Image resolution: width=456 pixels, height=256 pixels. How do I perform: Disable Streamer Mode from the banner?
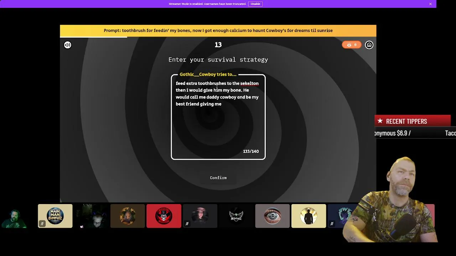pos(255,4)
